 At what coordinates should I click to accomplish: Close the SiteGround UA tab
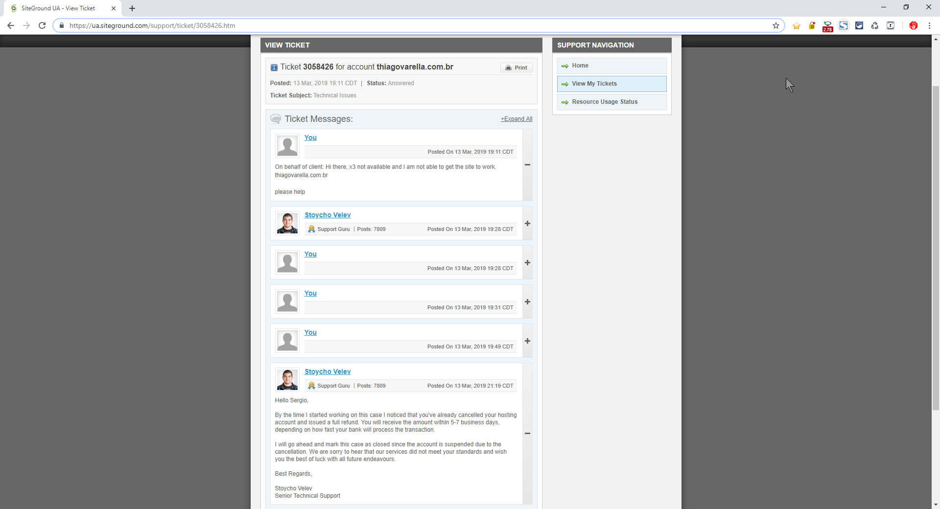click(114, 8)
